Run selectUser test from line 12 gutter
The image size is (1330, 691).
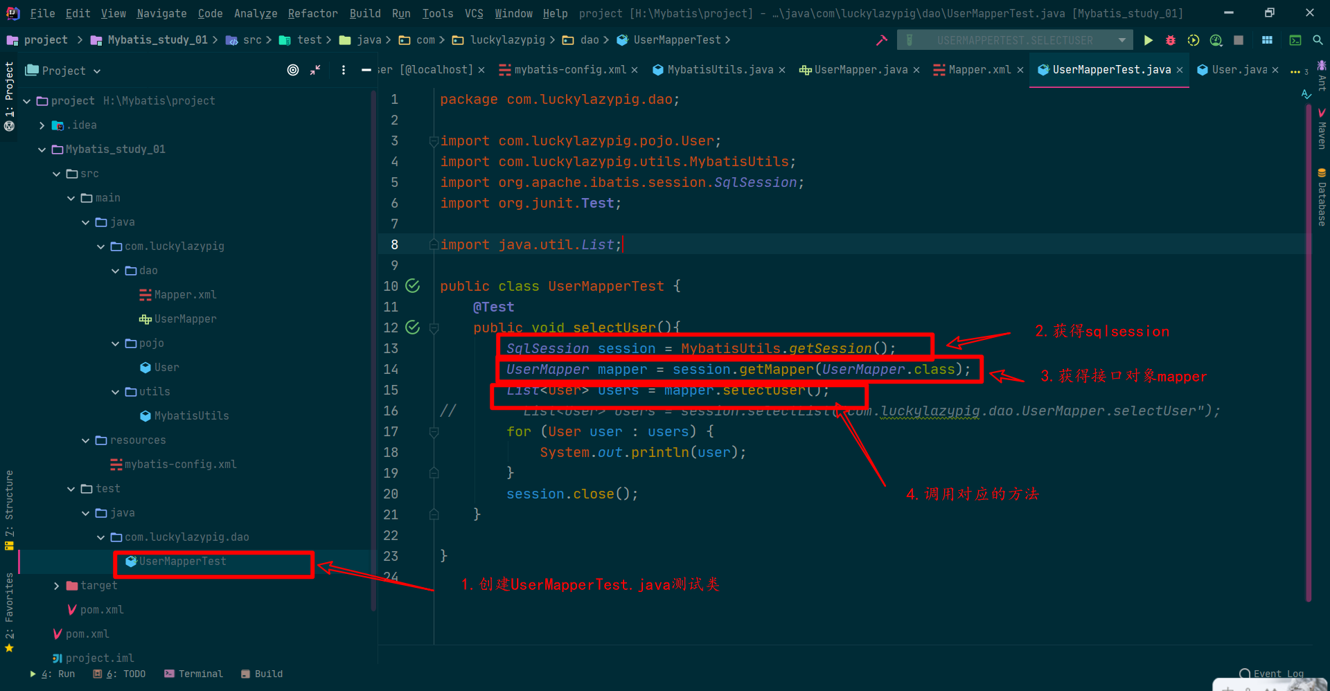413,327
